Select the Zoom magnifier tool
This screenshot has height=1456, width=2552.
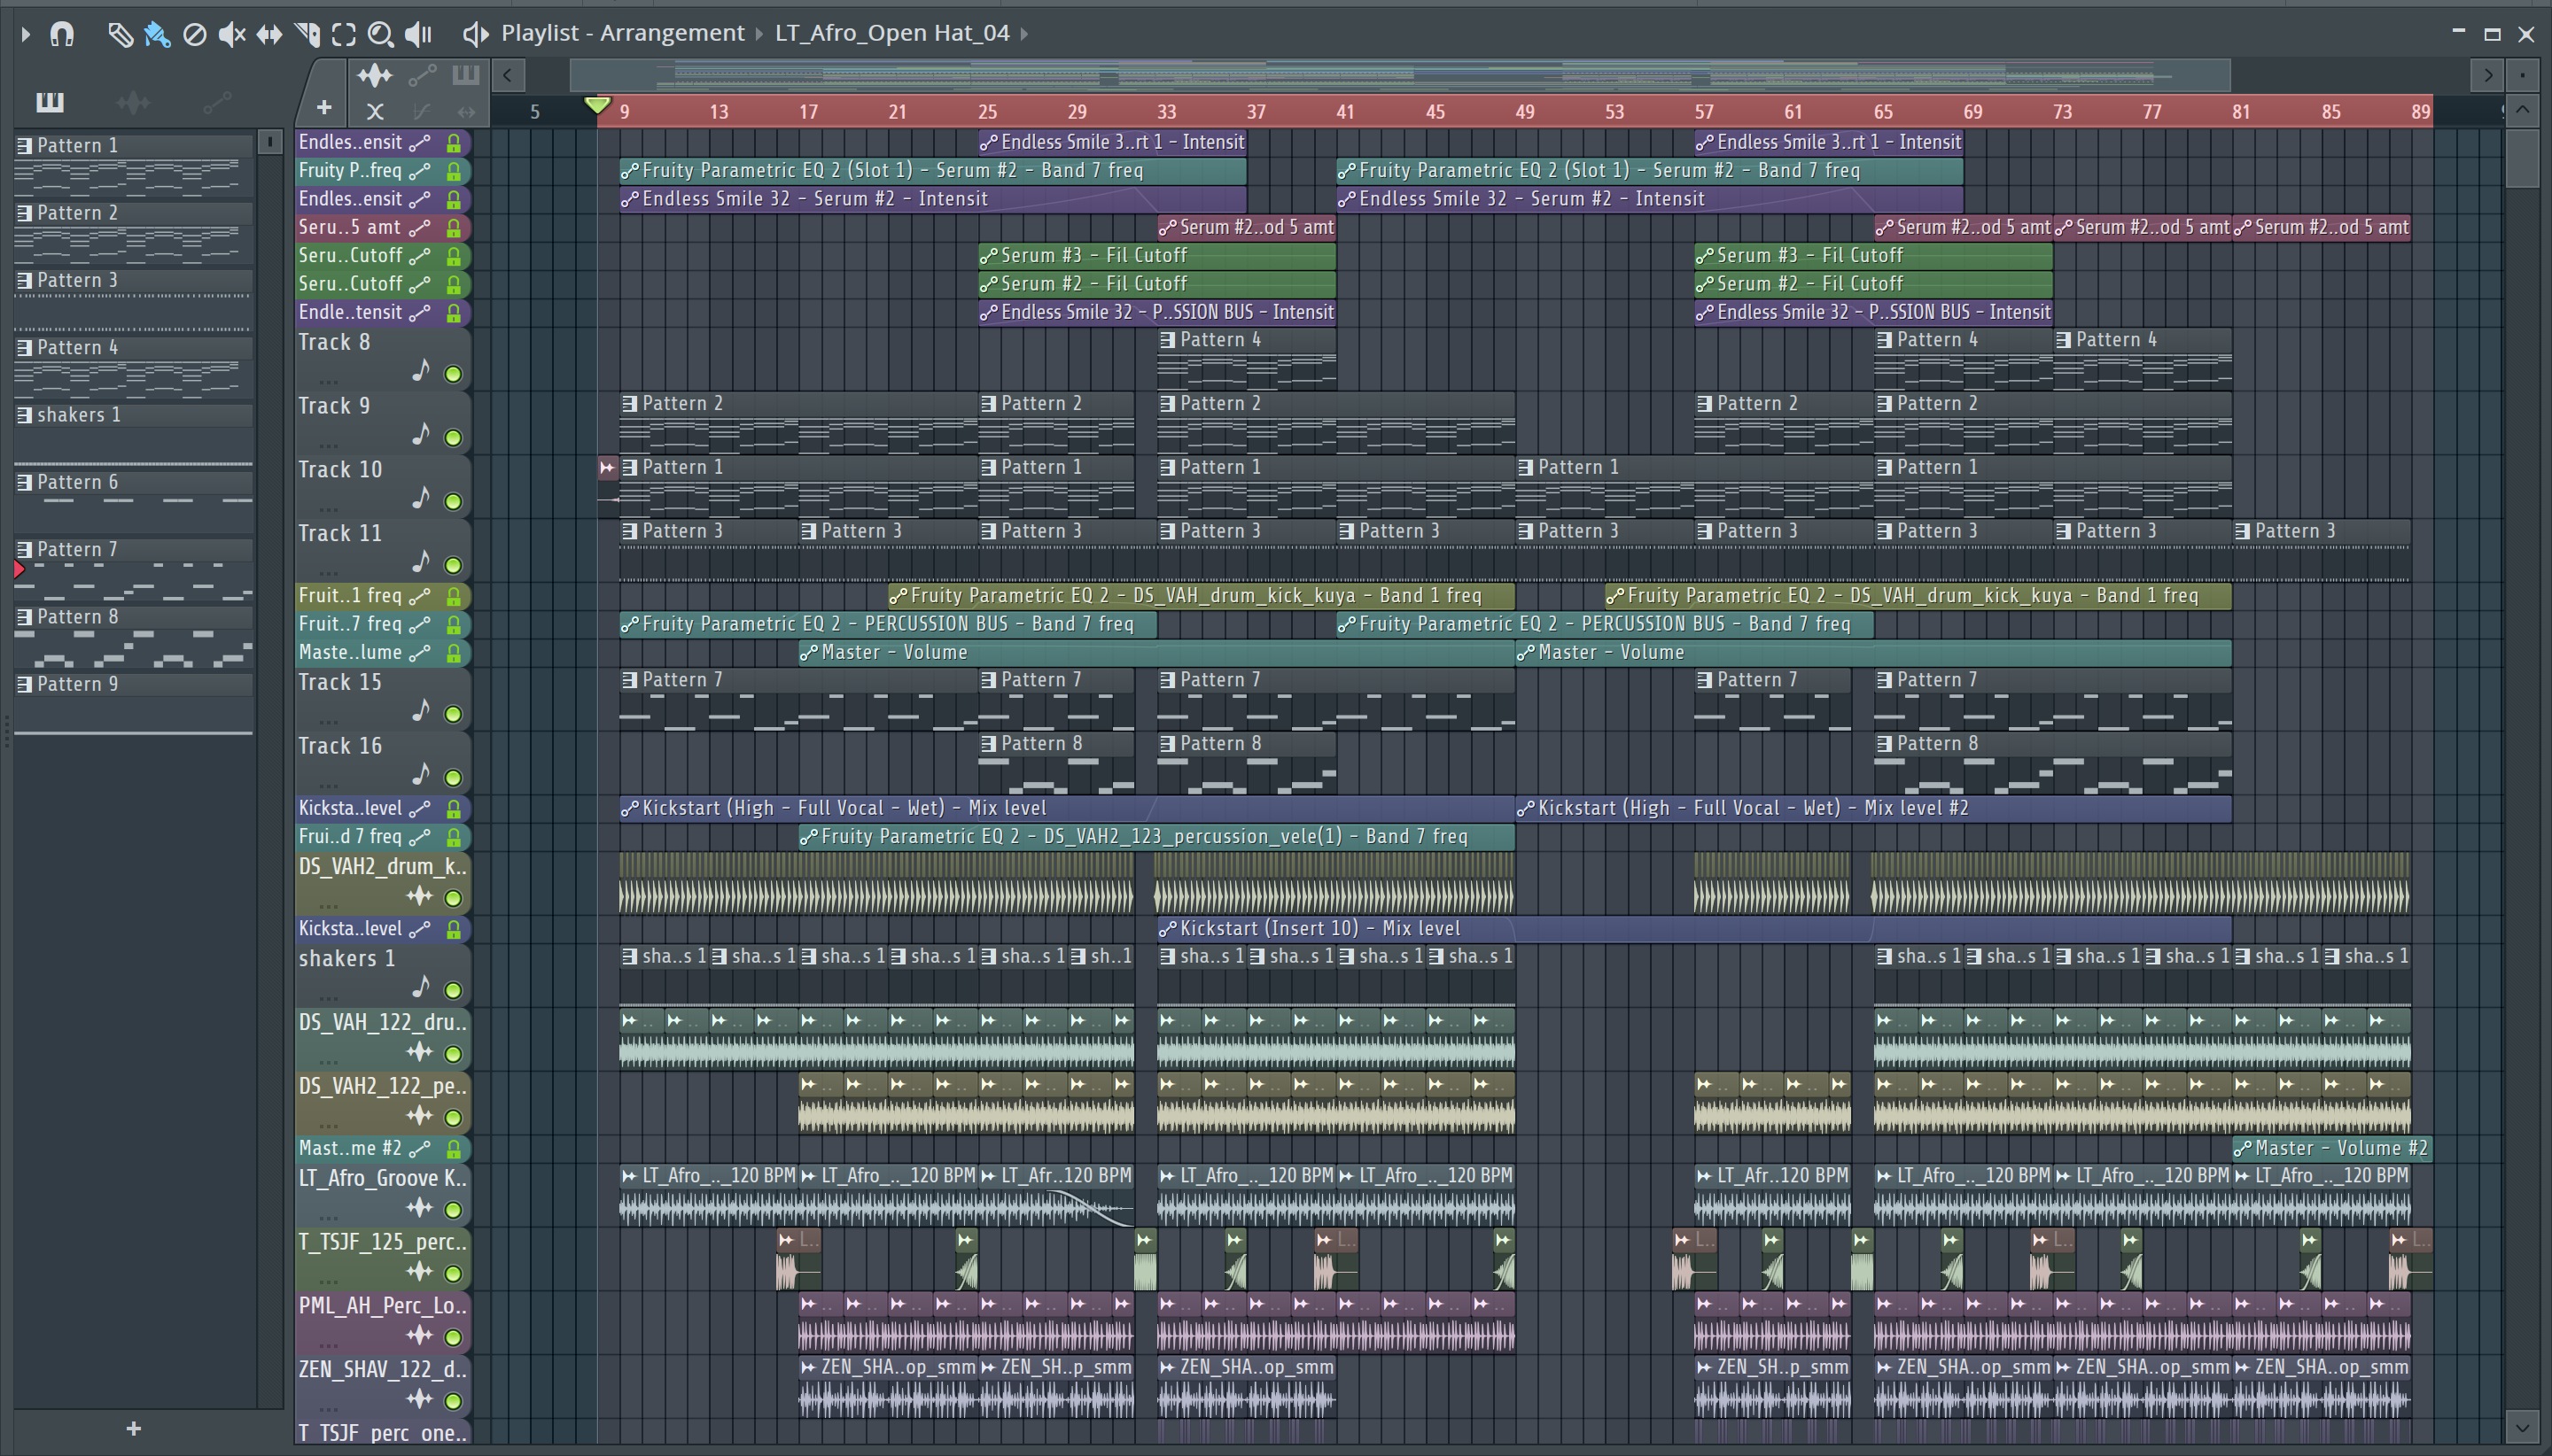[381, 34]
